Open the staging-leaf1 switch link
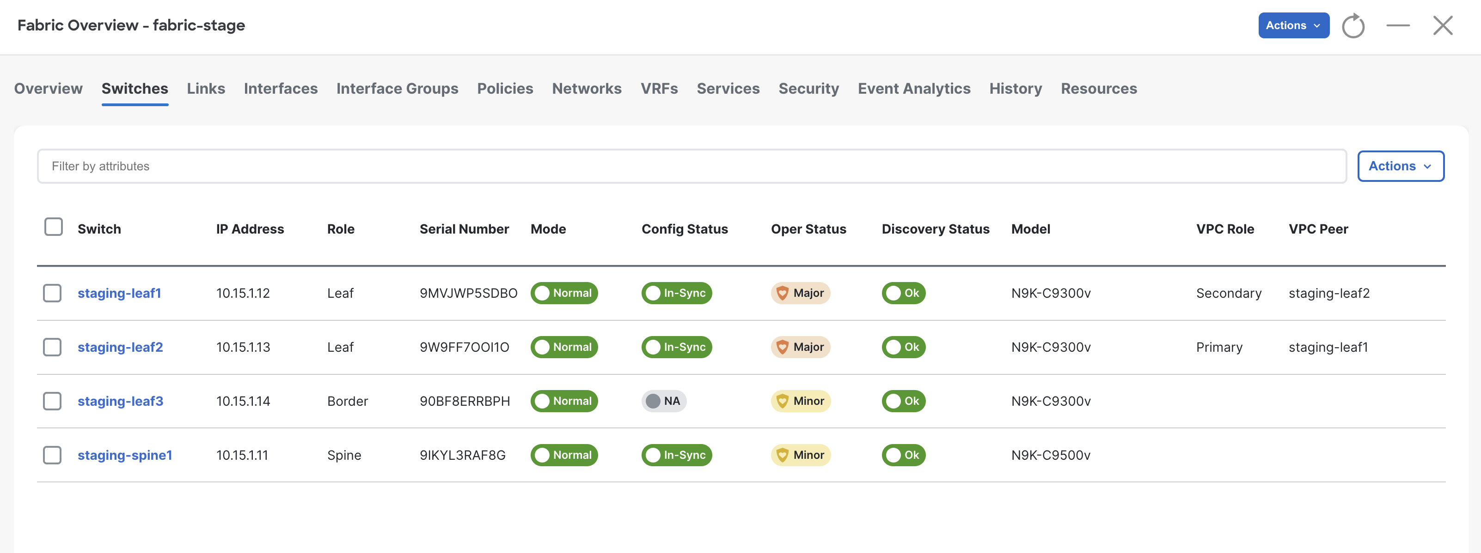 (x=119, y=294)
